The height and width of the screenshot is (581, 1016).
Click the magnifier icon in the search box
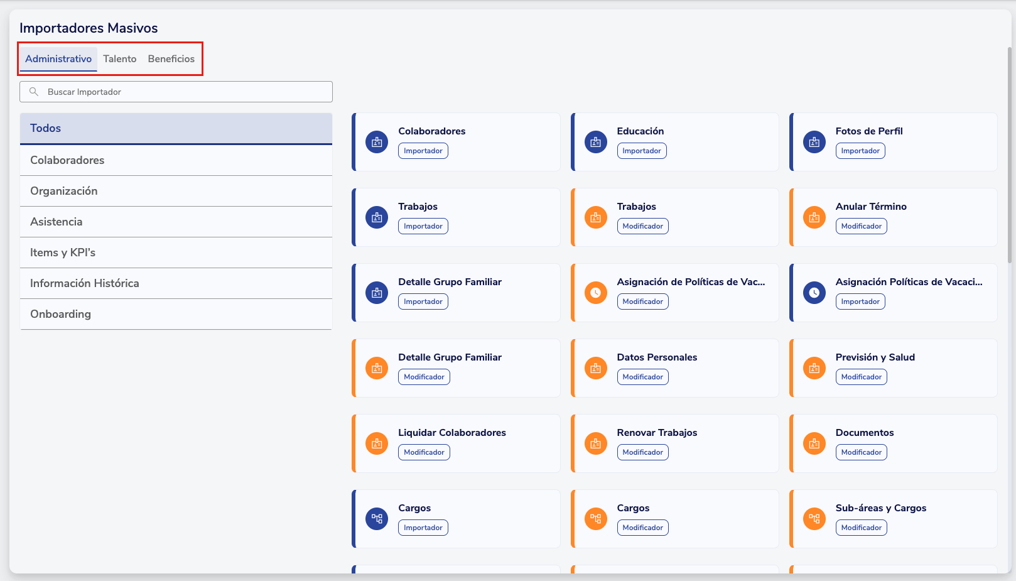pyautogui.click(x=34, y=92)
